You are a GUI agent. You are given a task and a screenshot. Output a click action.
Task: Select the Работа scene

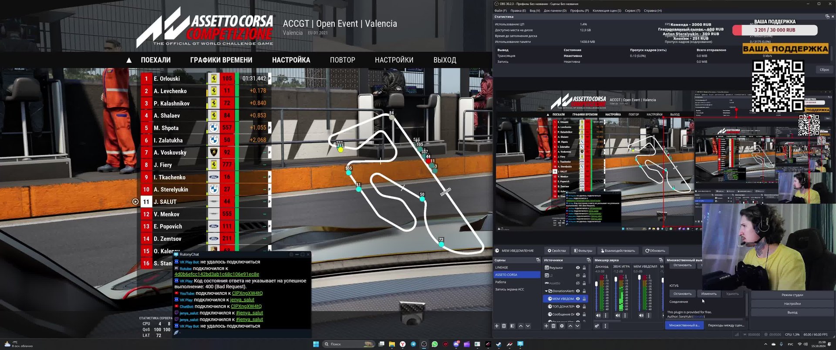[517, 282]
